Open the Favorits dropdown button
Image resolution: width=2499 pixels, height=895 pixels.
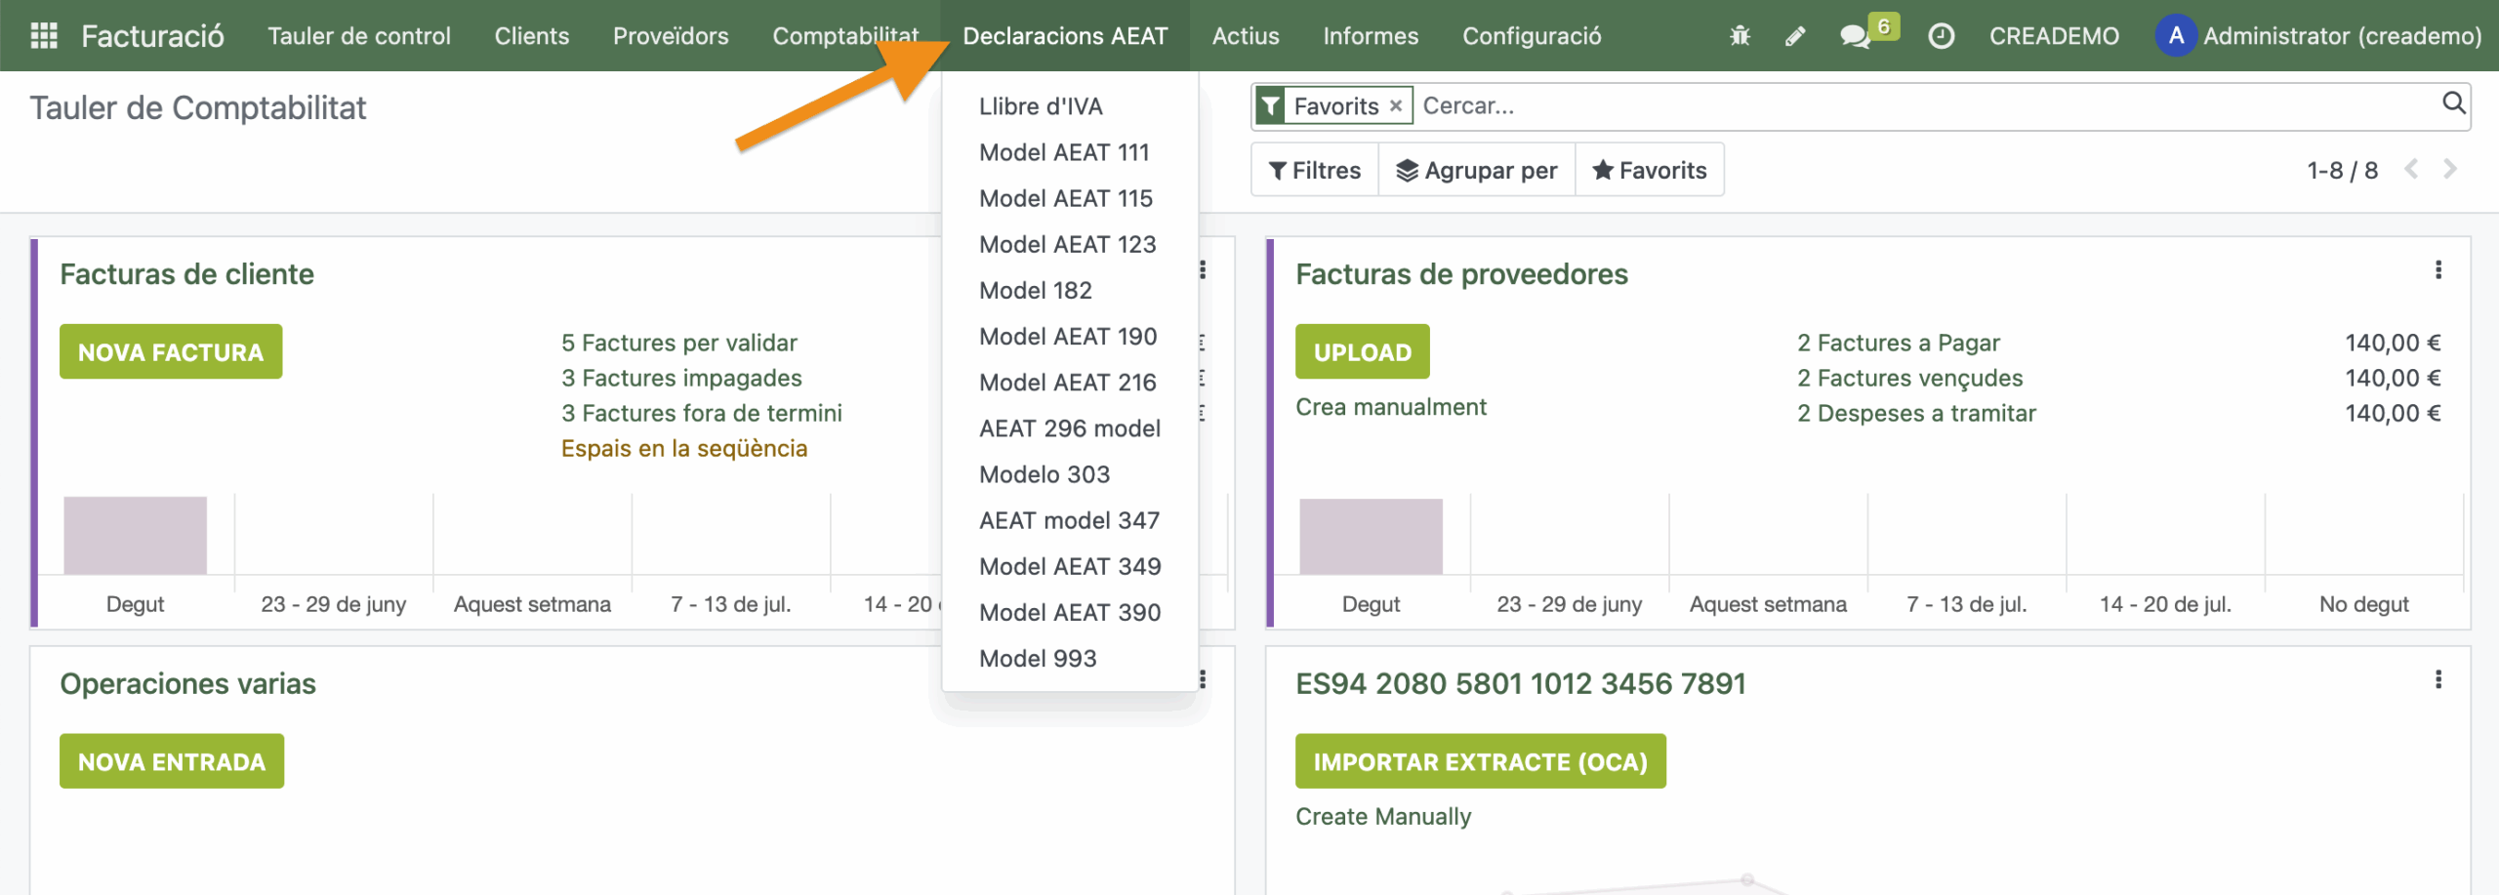1649,170
